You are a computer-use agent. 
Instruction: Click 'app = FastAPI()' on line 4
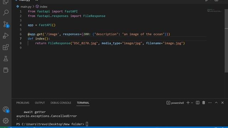[42, 25]
